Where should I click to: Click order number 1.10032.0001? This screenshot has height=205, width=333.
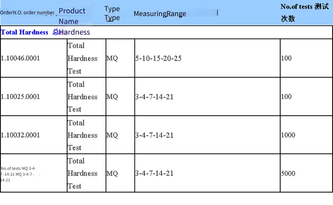[x=20, y=135]
